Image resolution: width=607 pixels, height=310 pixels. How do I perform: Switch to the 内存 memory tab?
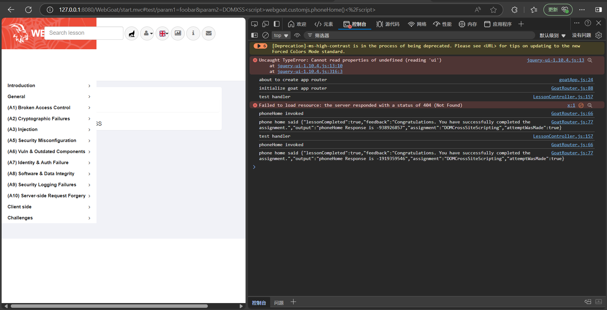coord(468,24)
